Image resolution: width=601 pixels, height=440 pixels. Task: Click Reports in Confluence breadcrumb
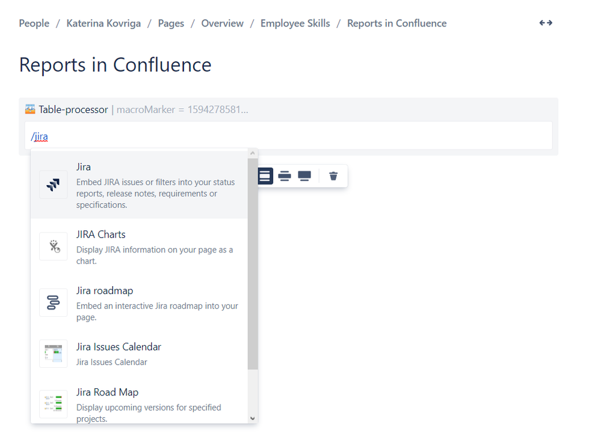396,23
